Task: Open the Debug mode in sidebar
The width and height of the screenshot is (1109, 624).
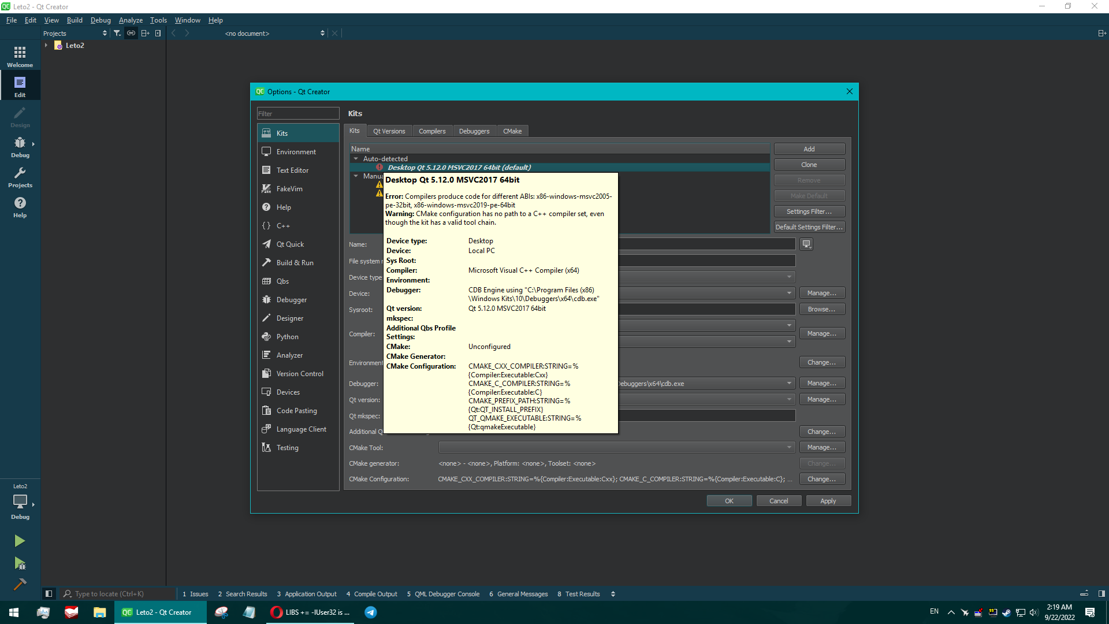Action: coord(20,147)
